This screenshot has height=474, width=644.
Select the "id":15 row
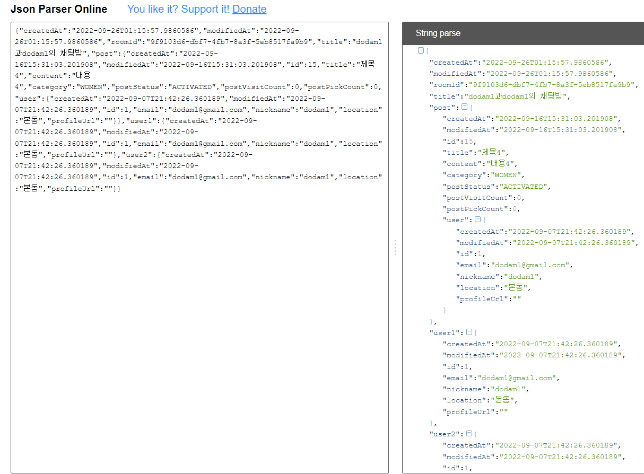pos(460,141)
